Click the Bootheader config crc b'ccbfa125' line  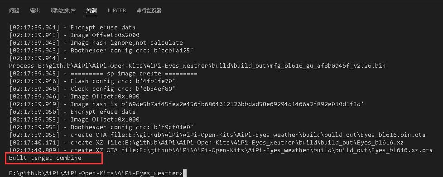[x=101, y=51]
